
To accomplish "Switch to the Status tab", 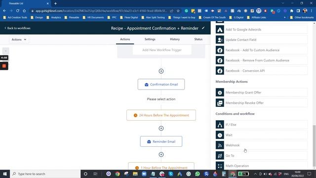I will 198,39.
